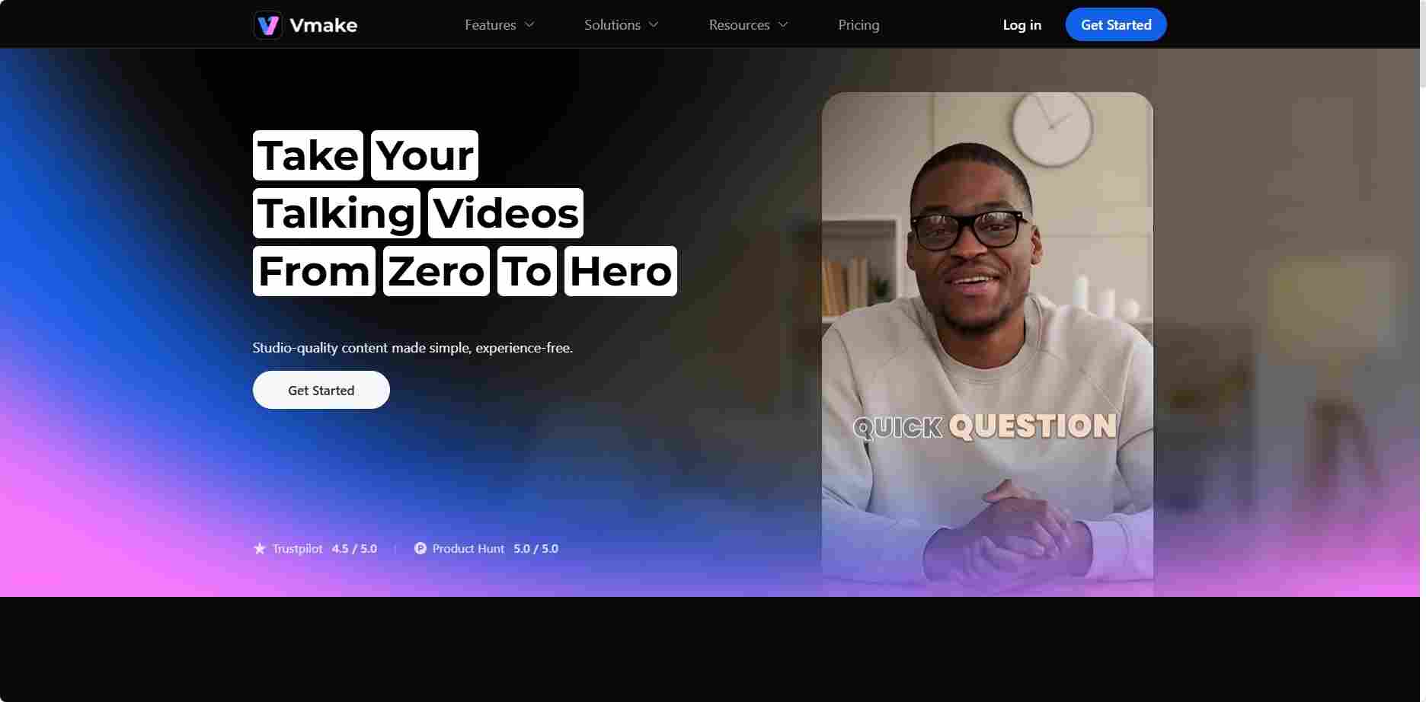Click the Resources chevron arrow
Image resolution: width=1426 pixels, height=702 pixels.
783,24
